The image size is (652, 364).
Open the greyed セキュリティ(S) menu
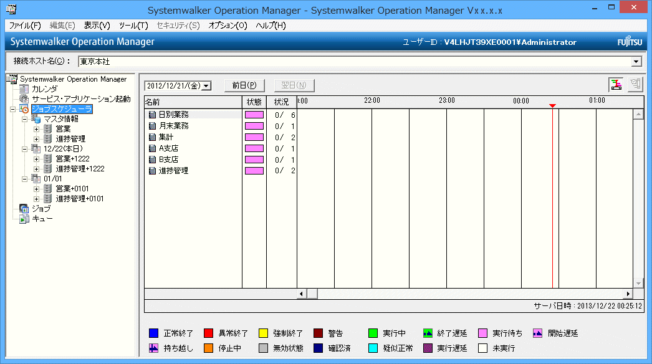point(178,26)
